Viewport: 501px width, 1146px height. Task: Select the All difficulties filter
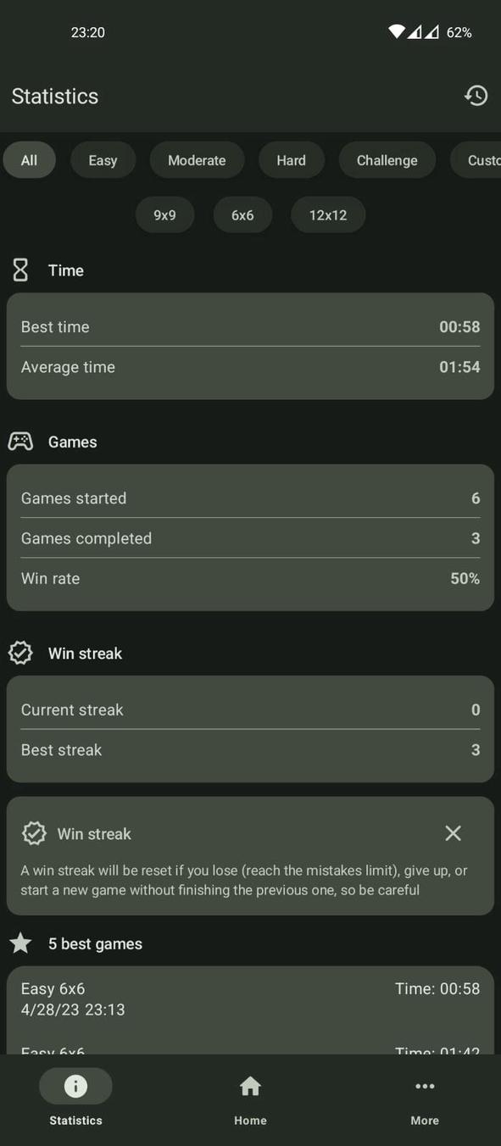point(29,160)
